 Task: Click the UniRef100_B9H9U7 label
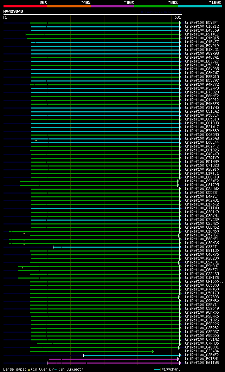click(x=202, y=266)
